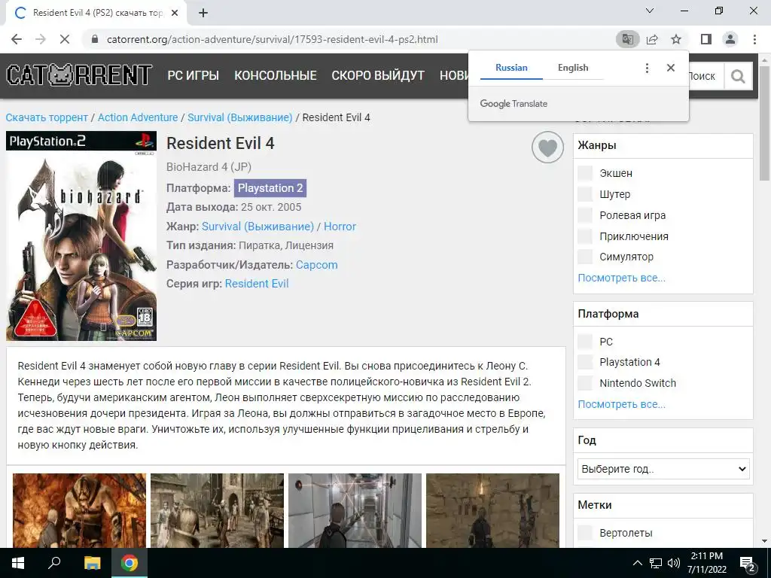
Task: Open the Biohazard 4 cover image
Action: tap(81, 236)
